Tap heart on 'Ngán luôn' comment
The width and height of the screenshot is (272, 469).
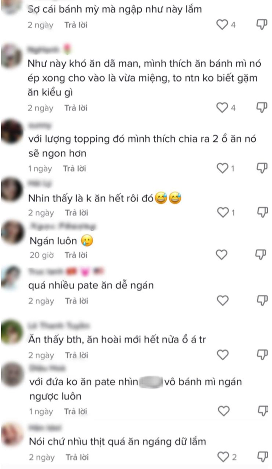(221, 254)
